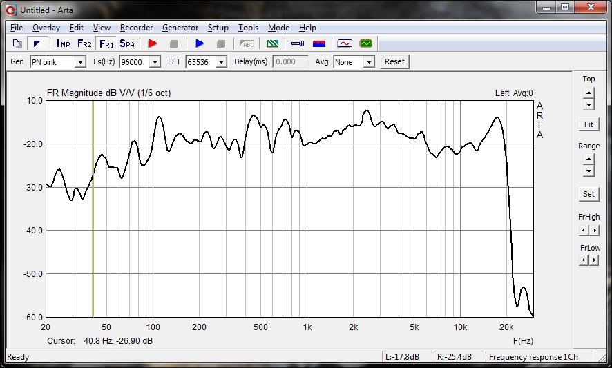612x368 pixels.
Task: Open audio devices setup plug icon
Action: tap(298, 43)
